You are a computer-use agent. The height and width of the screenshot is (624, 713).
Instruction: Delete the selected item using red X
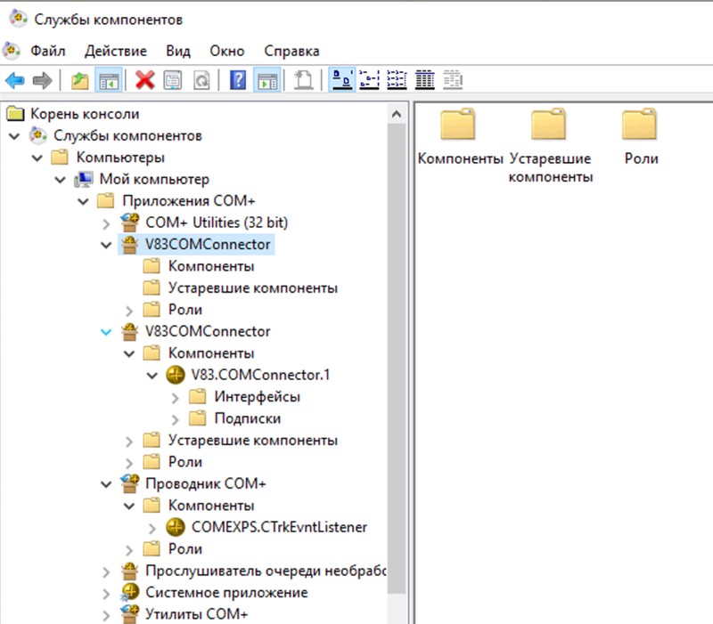click(145, 80)
